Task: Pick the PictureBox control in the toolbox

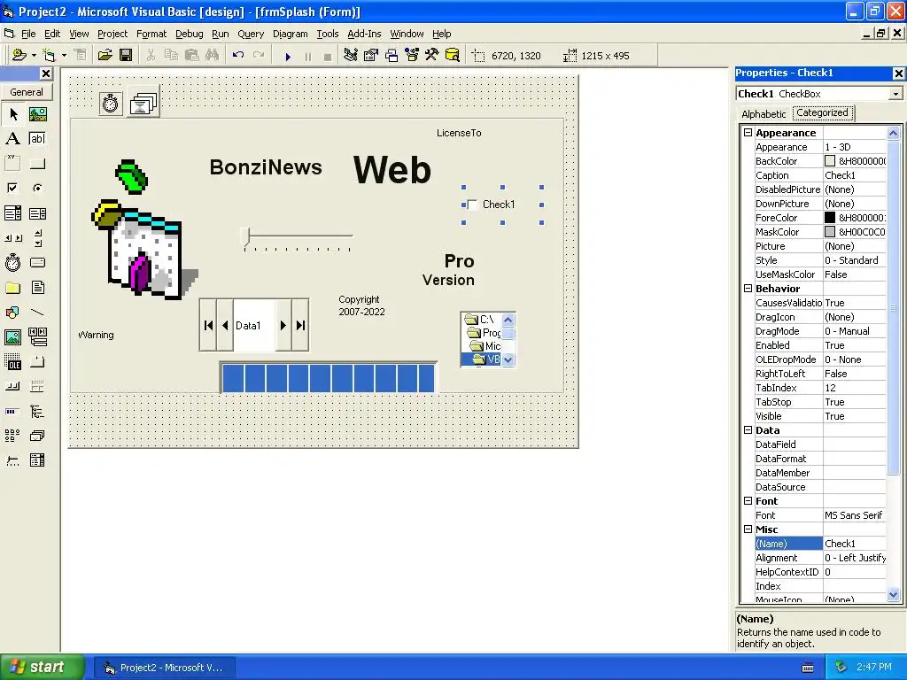Action: pyautogui.click(x=37, y=114)
